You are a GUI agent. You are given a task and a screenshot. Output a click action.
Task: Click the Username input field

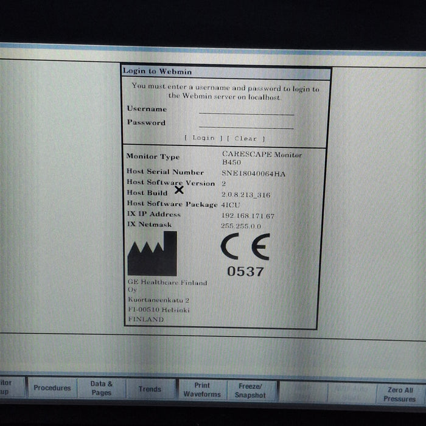[246, 111]
